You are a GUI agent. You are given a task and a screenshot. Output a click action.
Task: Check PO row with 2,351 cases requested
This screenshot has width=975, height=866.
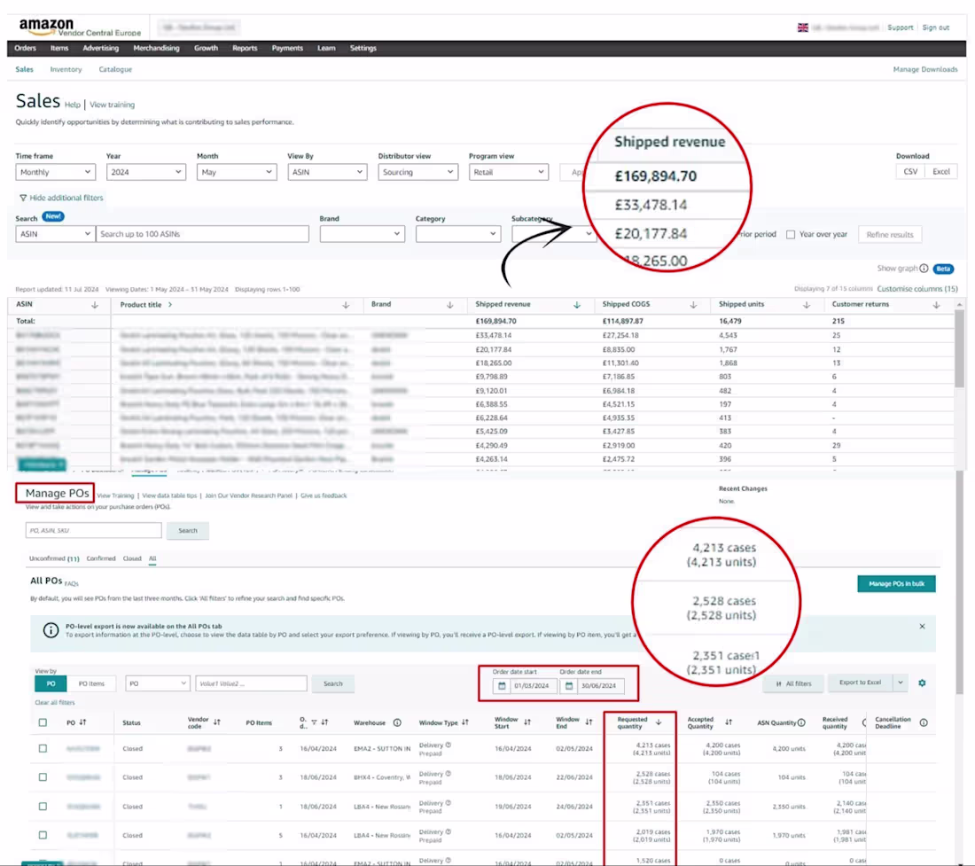[x=43, y=807]
